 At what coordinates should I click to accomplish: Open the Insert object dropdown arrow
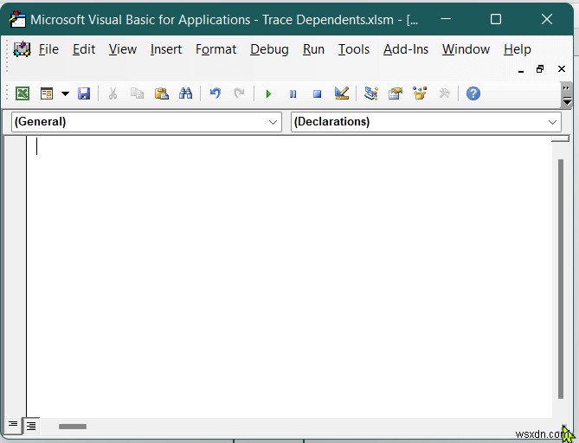click(x=65, y=93)
